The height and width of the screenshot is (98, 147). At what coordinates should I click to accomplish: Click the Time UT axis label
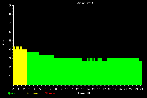[84, 93]
